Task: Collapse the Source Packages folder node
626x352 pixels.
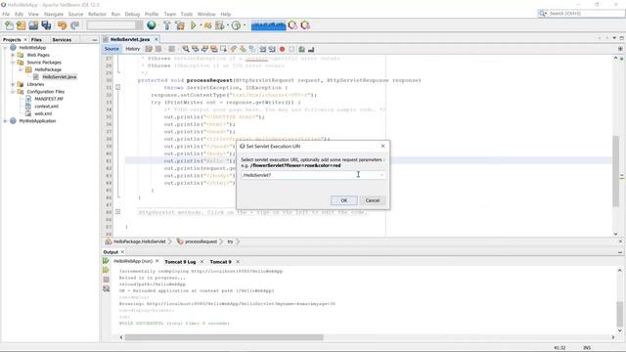Action: [x=13, y=63]
